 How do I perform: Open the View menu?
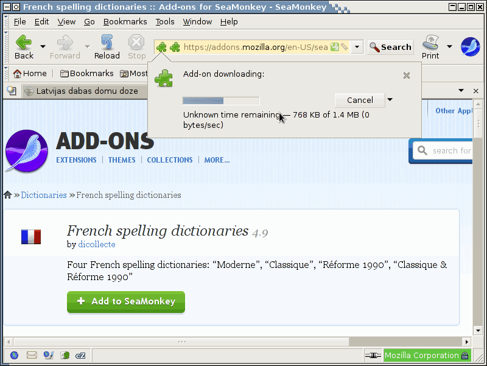(66, 22)
